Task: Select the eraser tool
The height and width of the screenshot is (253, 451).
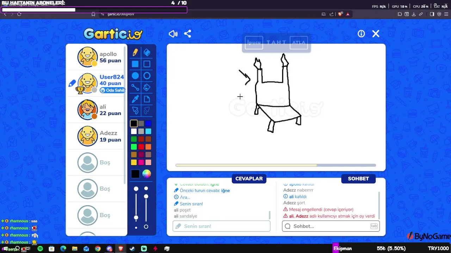Action: click(147, 52)
